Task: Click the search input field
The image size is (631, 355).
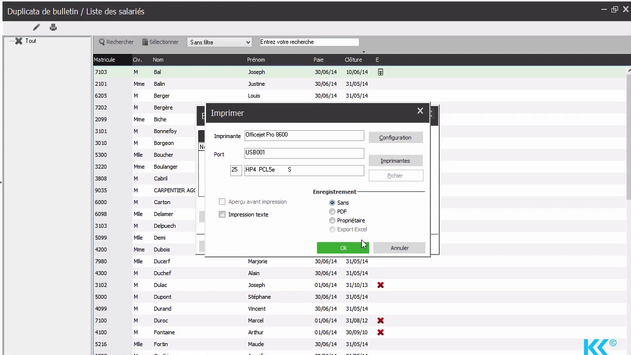Action: pyautogui.click(x=309, y=42)
